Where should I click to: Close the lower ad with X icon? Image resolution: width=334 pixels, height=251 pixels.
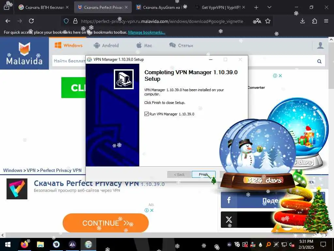click(x=152, y=210)
